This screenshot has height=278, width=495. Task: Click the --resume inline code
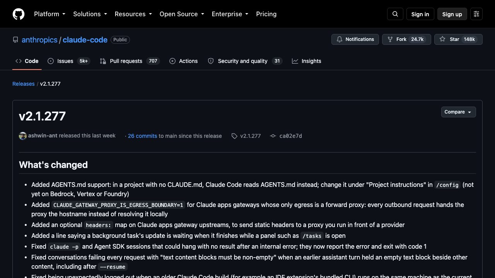(113, 267)
